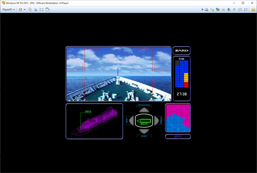Click the network adapter device icon

click(218, 10)
